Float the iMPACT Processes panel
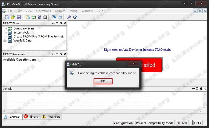 [x=61, y=54]
